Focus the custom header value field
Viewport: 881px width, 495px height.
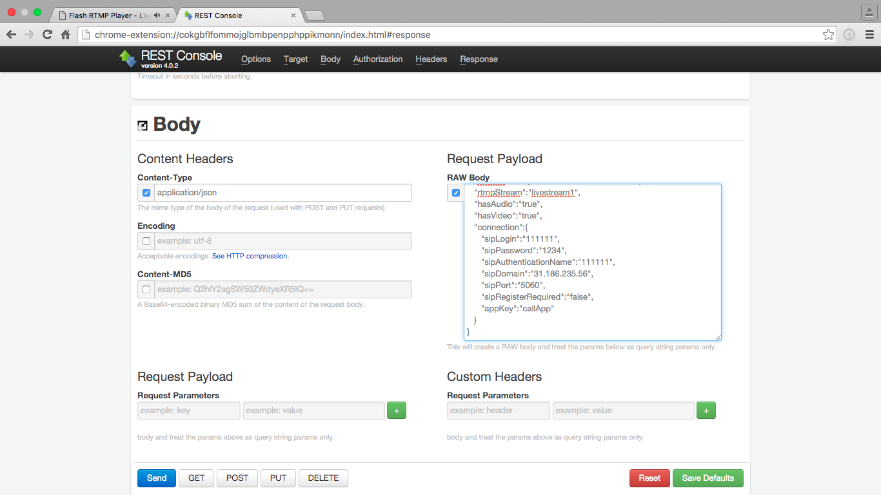624,411
